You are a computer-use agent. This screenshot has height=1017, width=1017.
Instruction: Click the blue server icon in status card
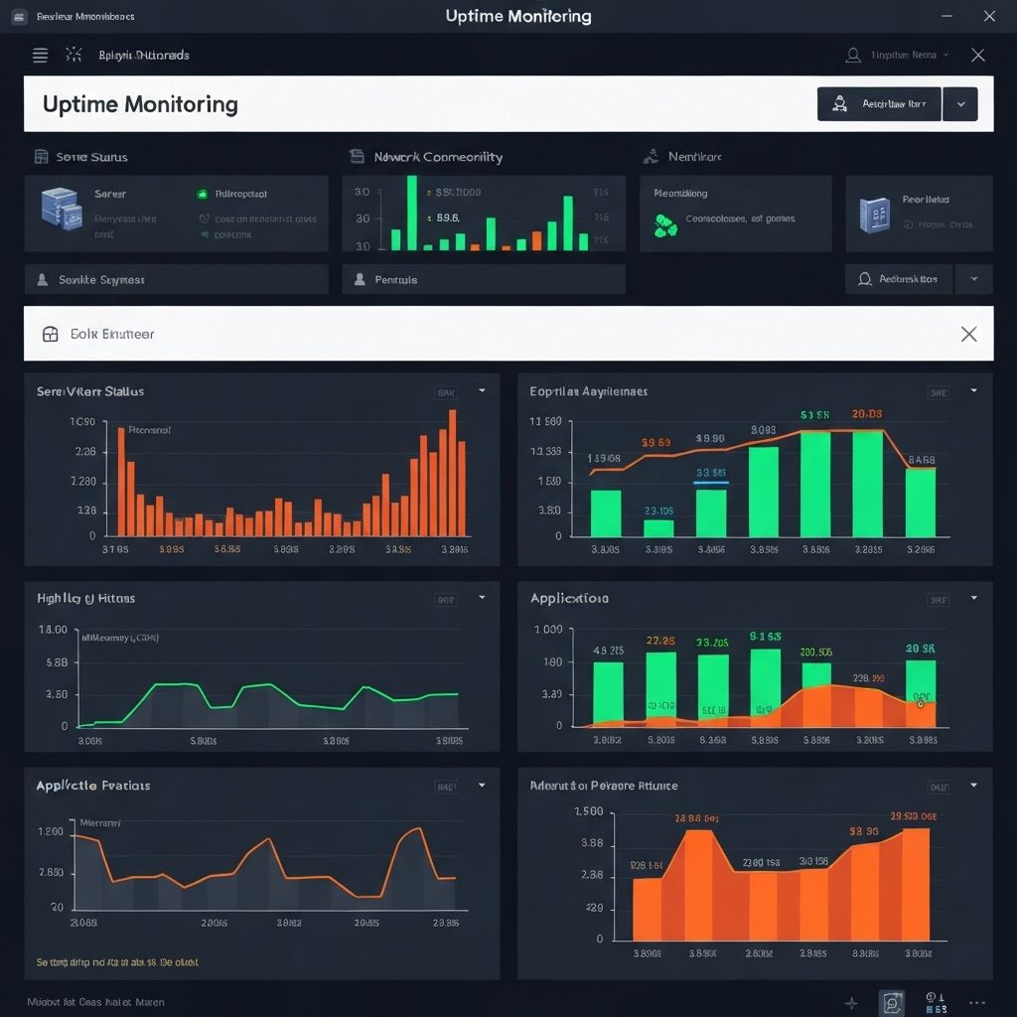click(x=62, y=209)
